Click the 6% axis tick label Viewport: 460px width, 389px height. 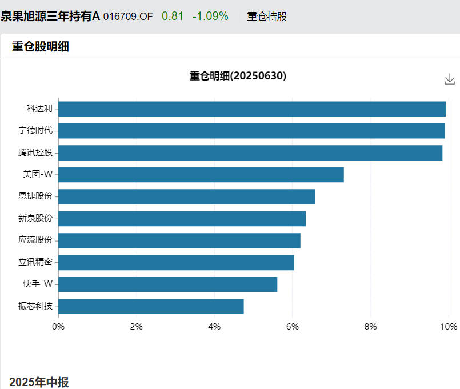293,327
